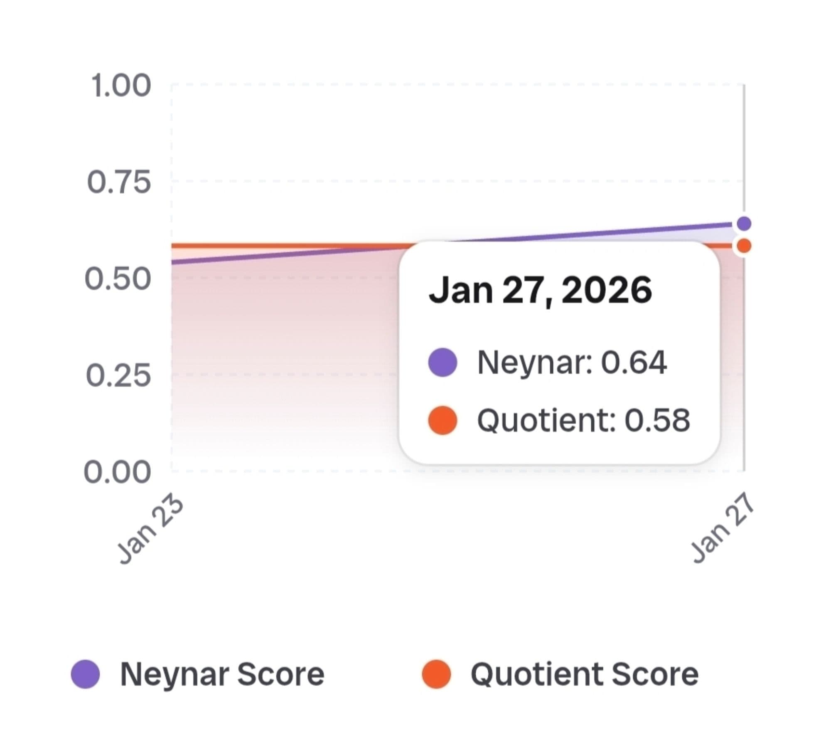The image size is (831, 730).
Task: Click the tooltip date Jan 27, 2026
Action: point(540,290)
